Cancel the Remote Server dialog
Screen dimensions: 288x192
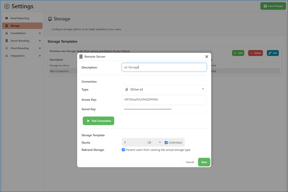pyautogui.click(x=190, y=162)
